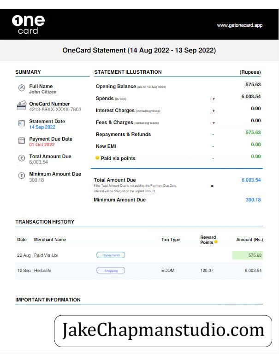Click the green highlighted 575.63 amount

(248, 255)
